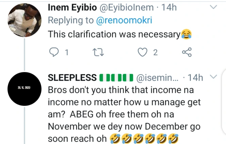Click the 14h timestamp on SLEEPLESS's tweet
Screen dimensions: 226x144
195,78
